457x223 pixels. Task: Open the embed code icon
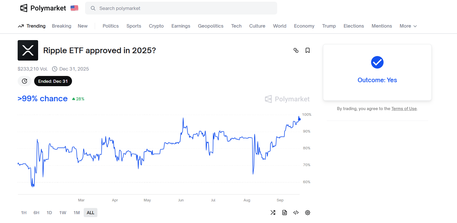pos(296,212)
